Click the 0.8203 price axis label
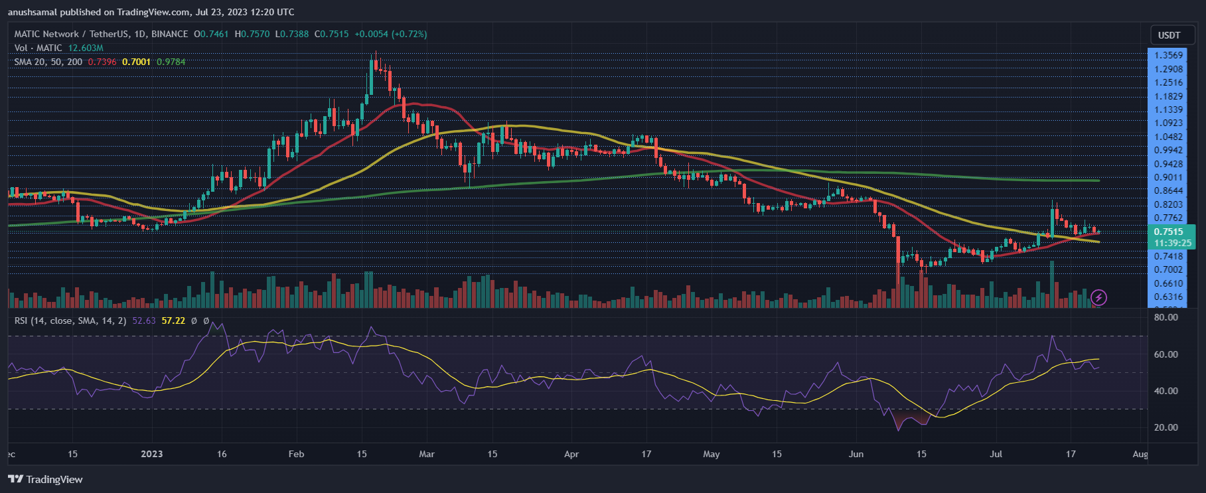The image size is (1206, 493). click(x=1169, y=204)
